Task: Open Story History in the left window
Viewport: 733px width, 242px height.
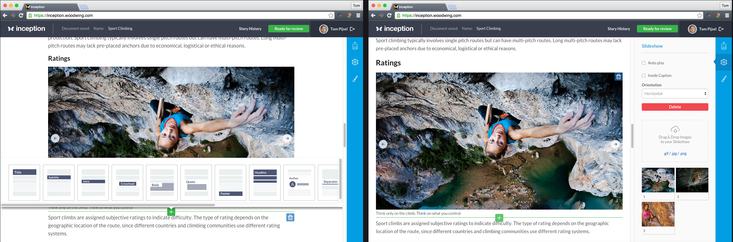Action: coord(250,29)
